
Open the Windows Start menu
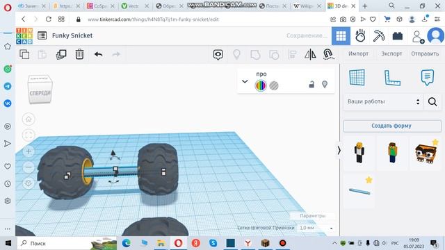8,243
